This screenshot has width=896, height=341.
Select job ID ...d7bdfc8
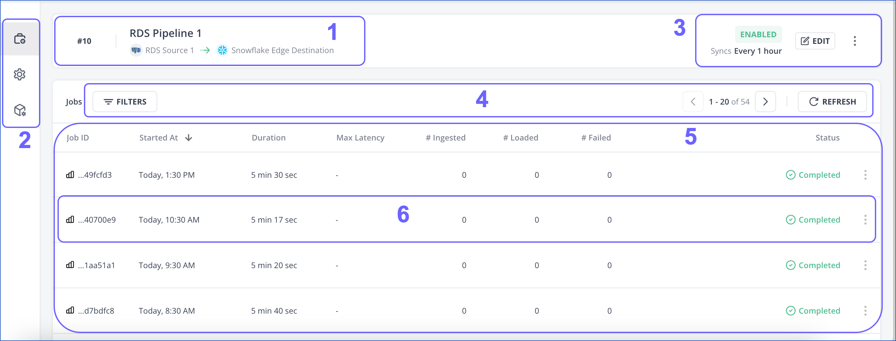(96, 310)
